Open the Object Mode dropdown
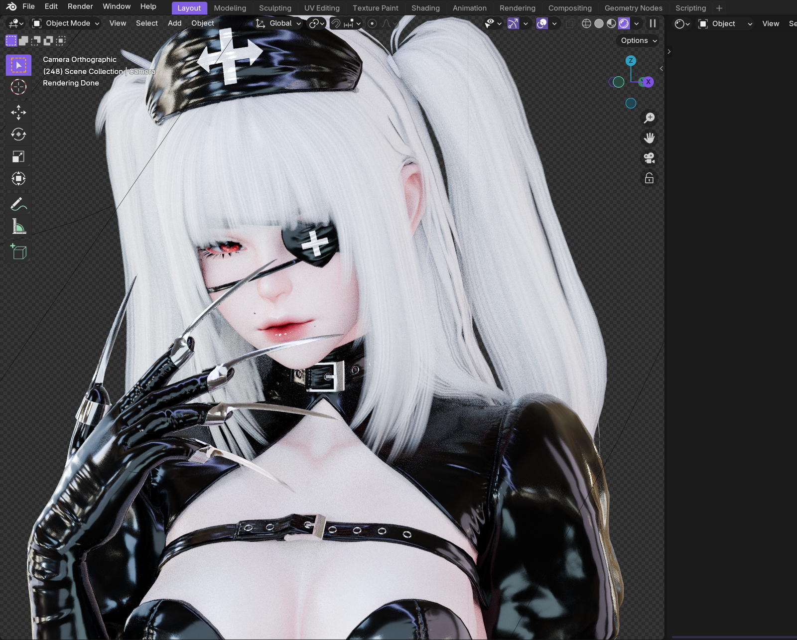The image size is (797, 640). point(66,23)
